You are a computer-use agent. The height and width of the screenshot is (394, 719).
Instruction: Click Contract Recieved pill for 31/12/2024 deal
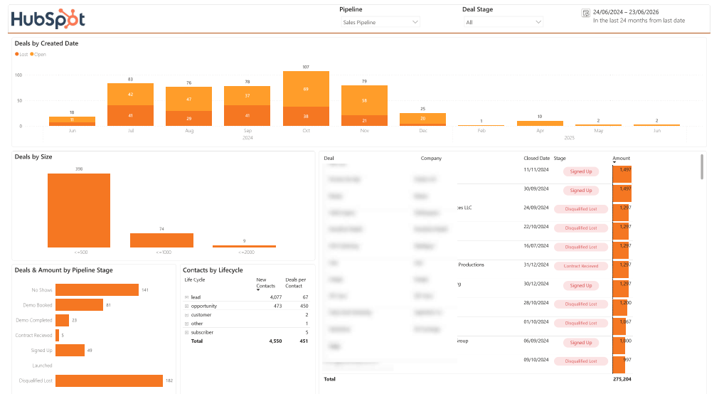click(x=580, y=266)
